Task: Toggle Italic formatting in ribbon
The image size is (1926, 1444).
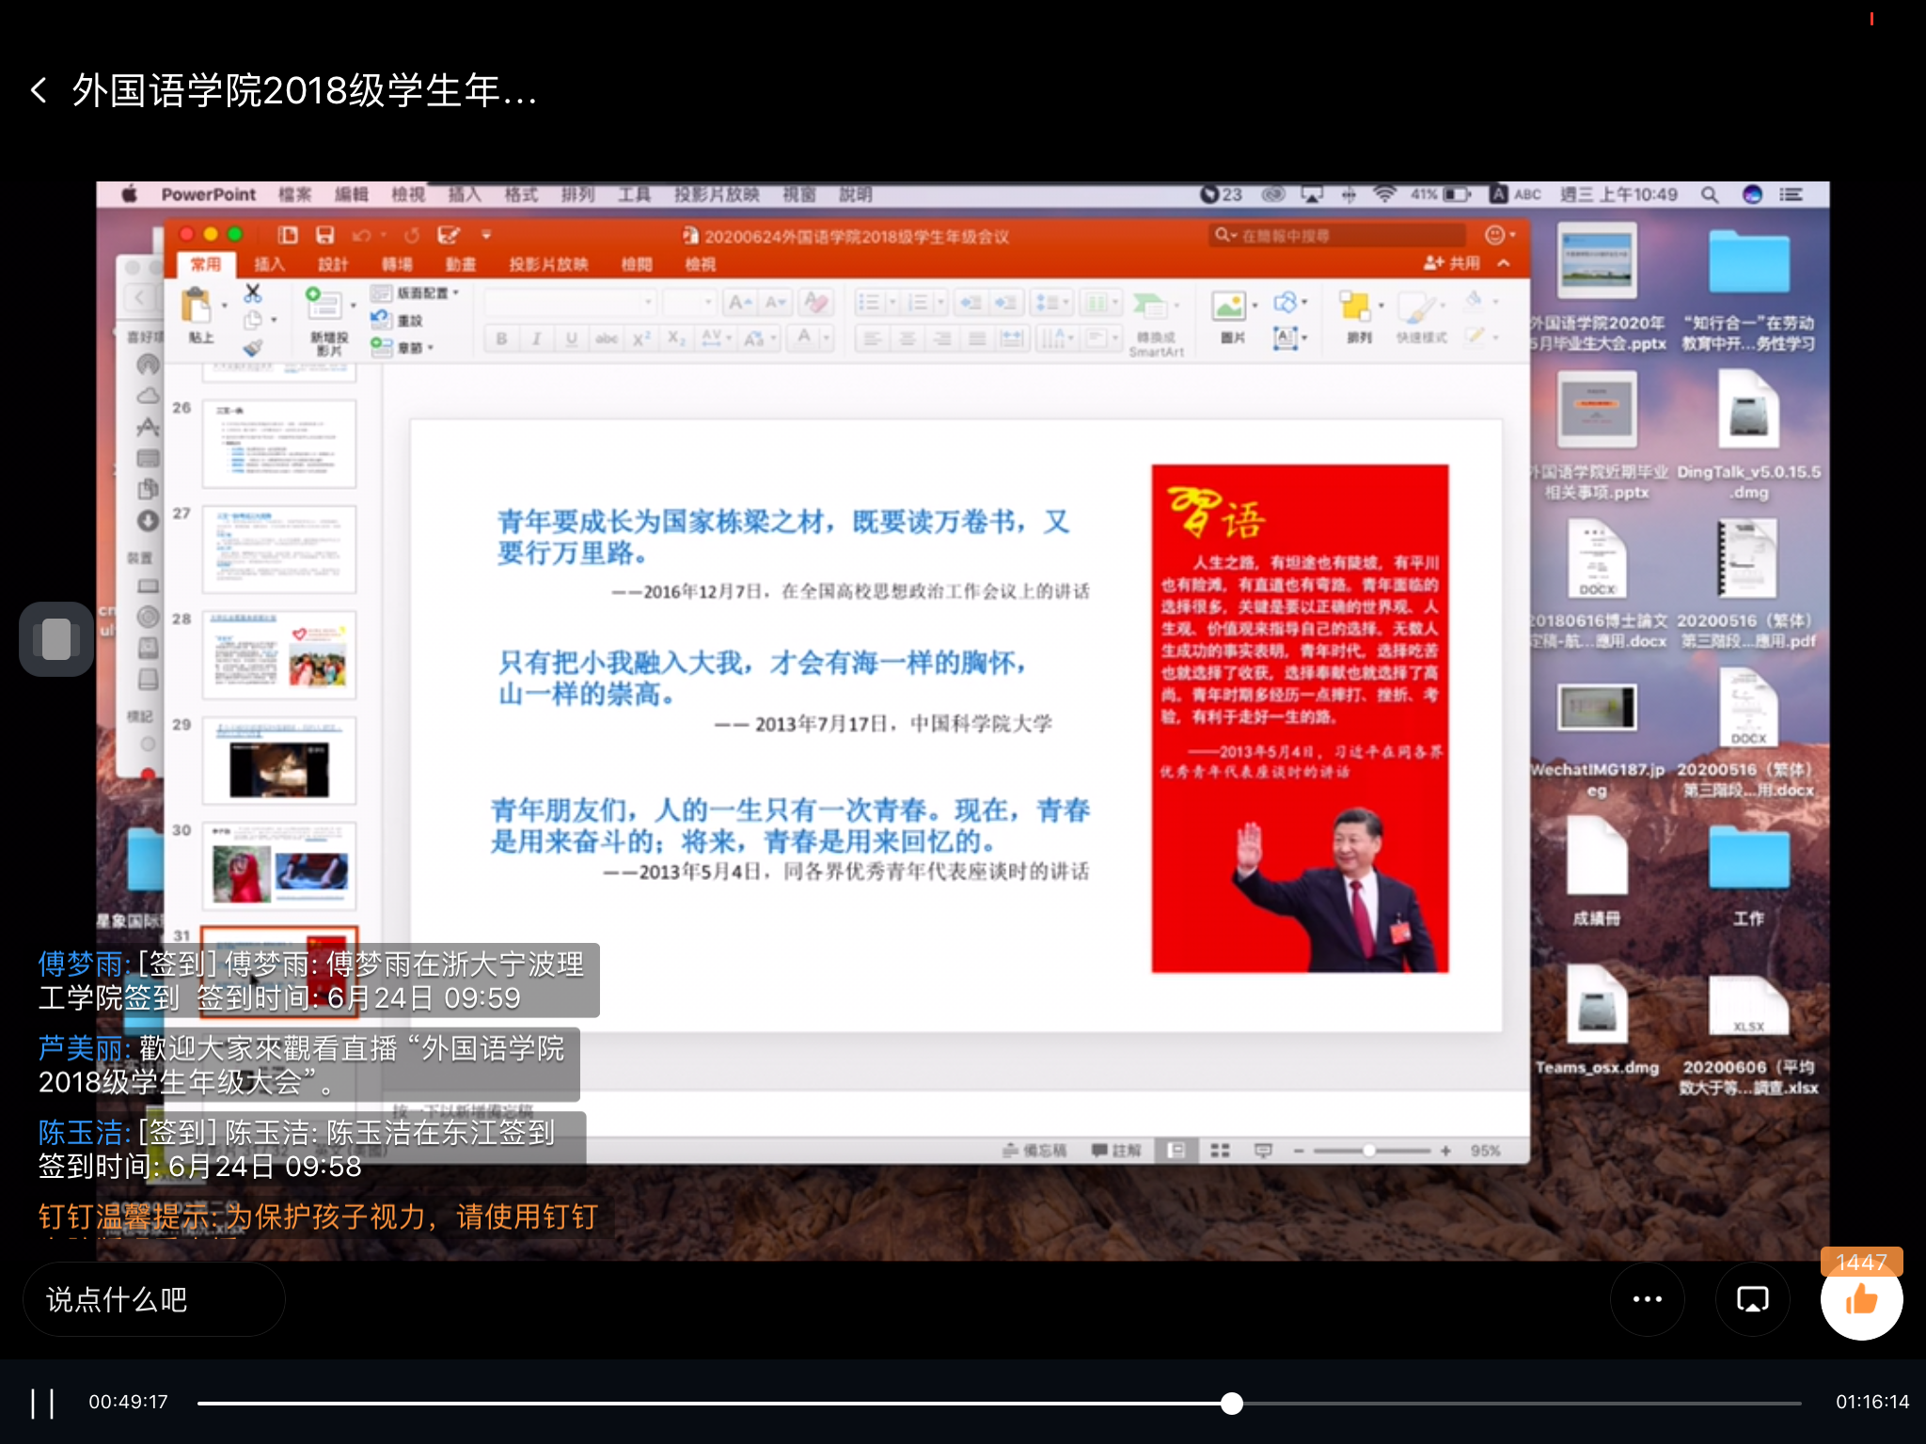Action: pyautogui.click(x=536, y=338)
